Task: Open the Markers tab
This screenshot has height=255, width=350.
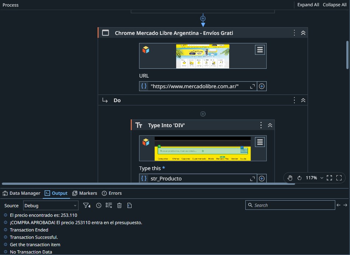Action: [85, 193]
